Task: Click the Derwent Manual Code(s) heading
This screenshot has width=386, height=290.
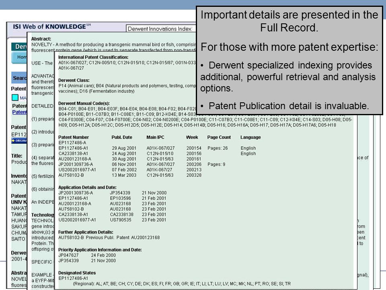Action: click(x=84, y=104)
